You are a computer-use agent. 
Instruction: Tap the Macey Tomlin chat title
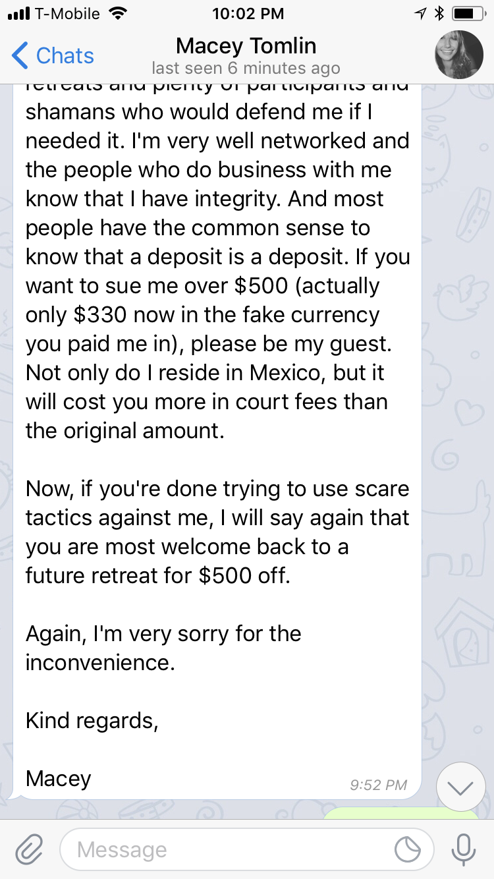[x=246, y=45]
